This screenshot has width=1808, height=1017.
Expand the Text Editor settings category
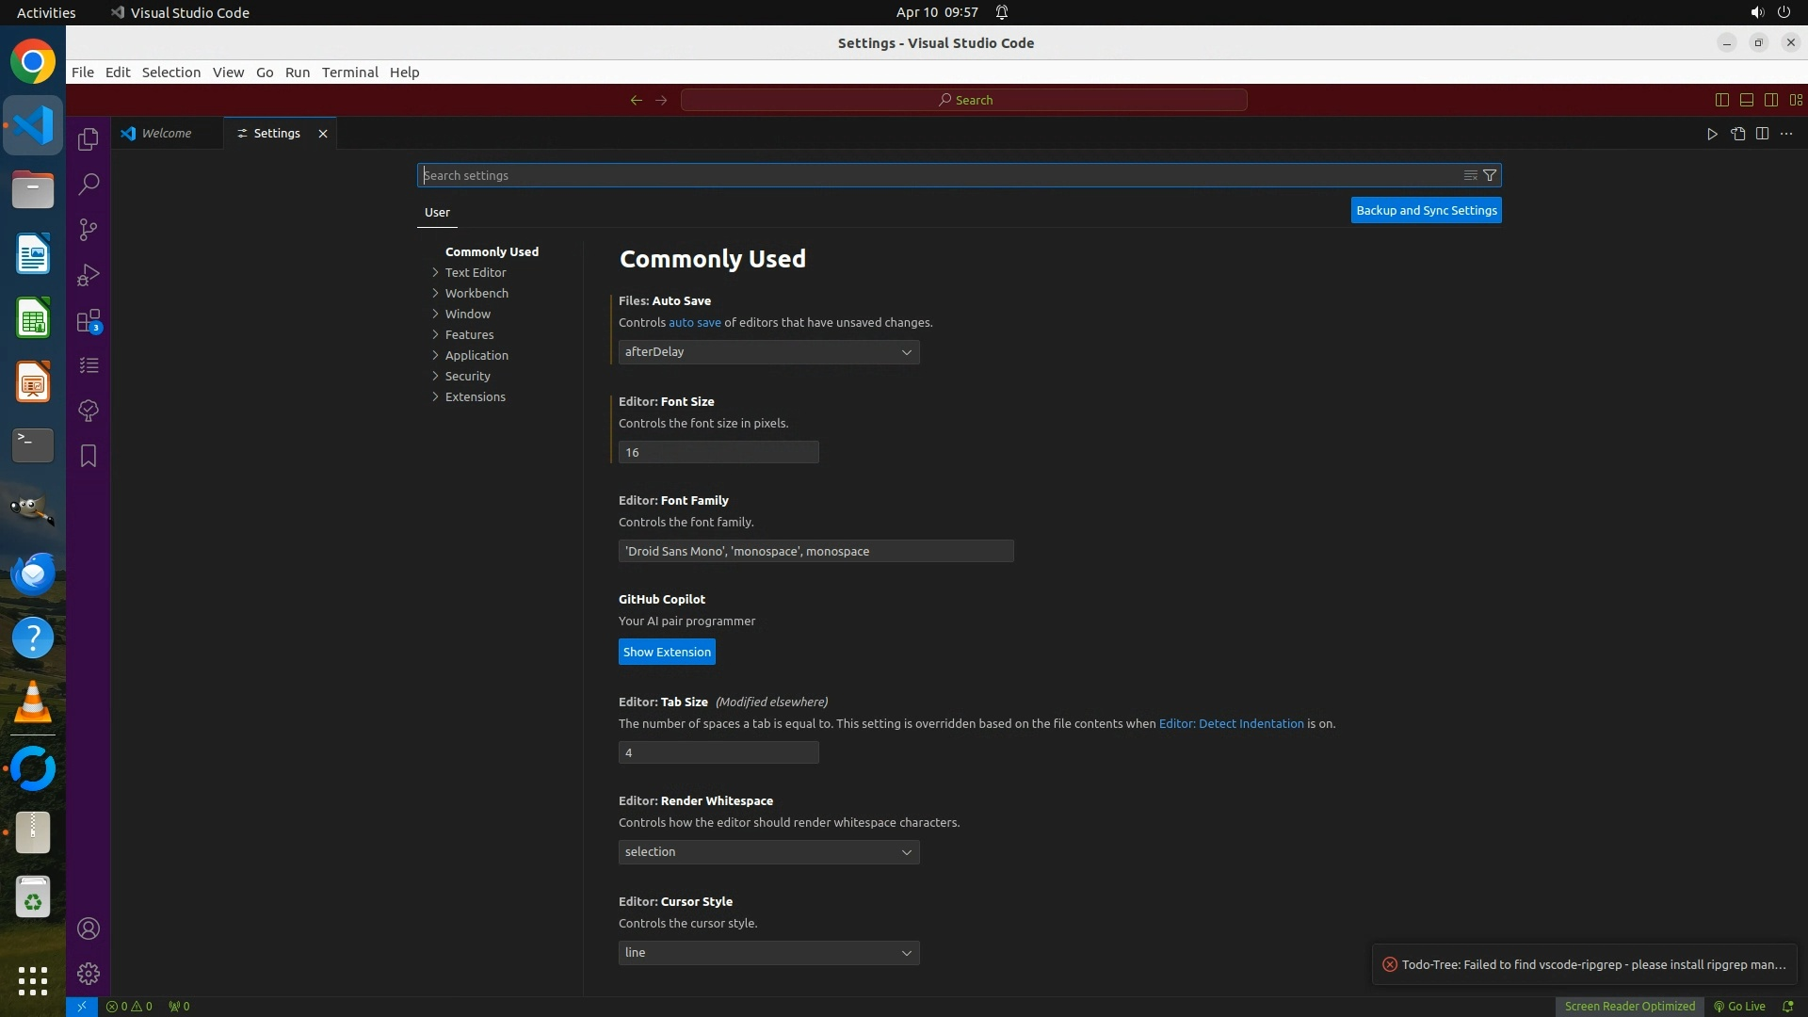point(476,272)
